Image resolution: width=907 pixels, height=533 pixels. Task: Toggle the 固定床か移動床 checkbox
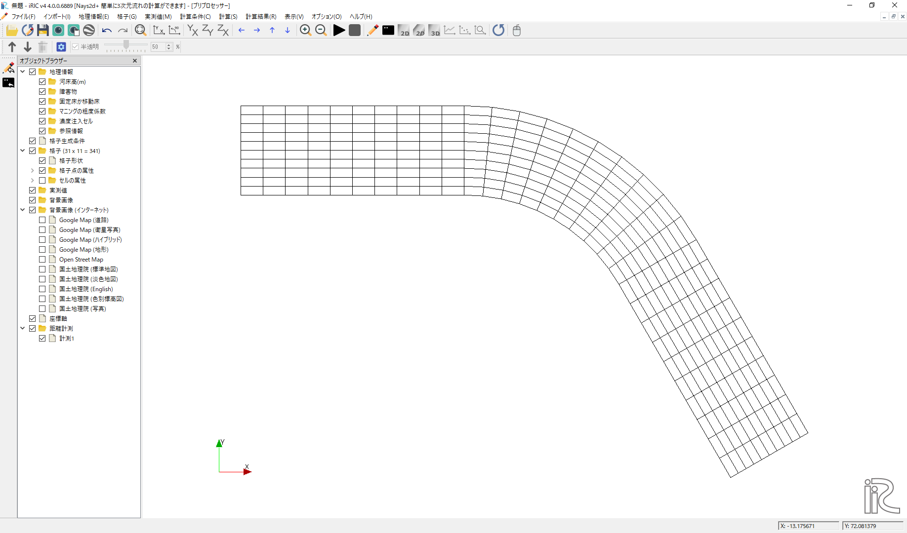point(42,102)
